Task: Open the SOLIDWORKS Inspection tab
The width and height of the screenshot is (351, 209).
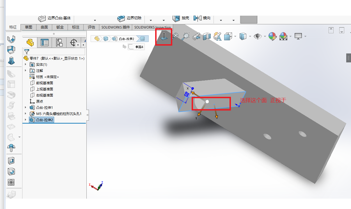Action: point(153,27)
